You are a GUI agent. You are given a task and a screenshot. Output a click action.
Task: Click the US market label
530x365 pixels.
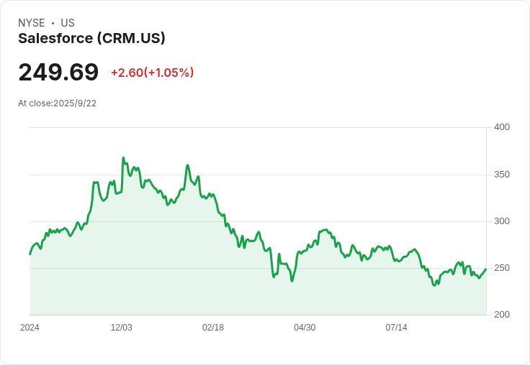[68, 23]
